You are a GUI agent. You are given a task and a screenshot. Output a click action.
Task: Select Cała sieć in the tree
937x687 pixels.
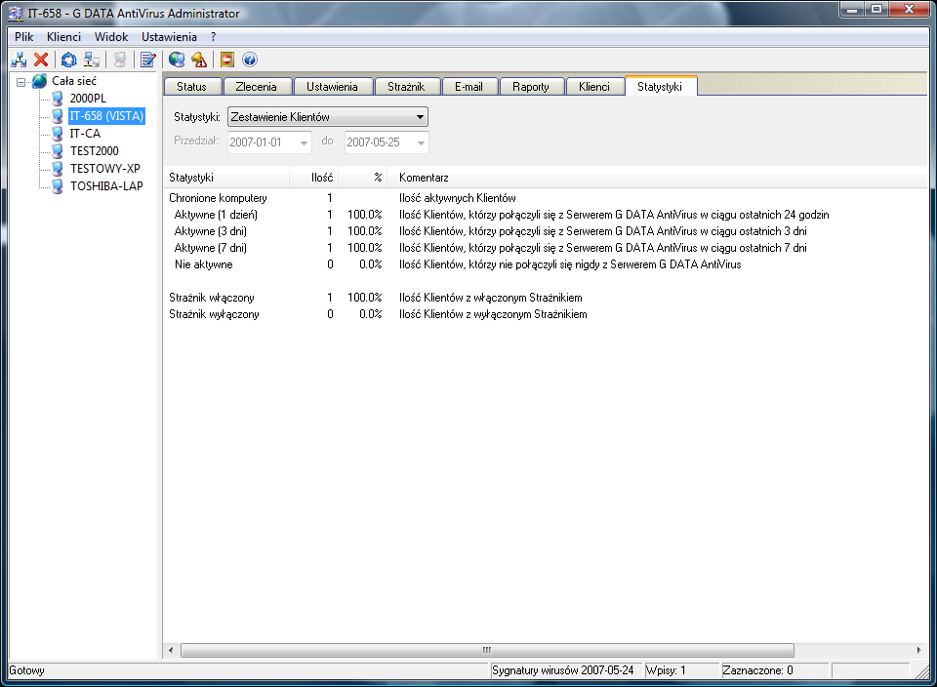coord(74,81)
